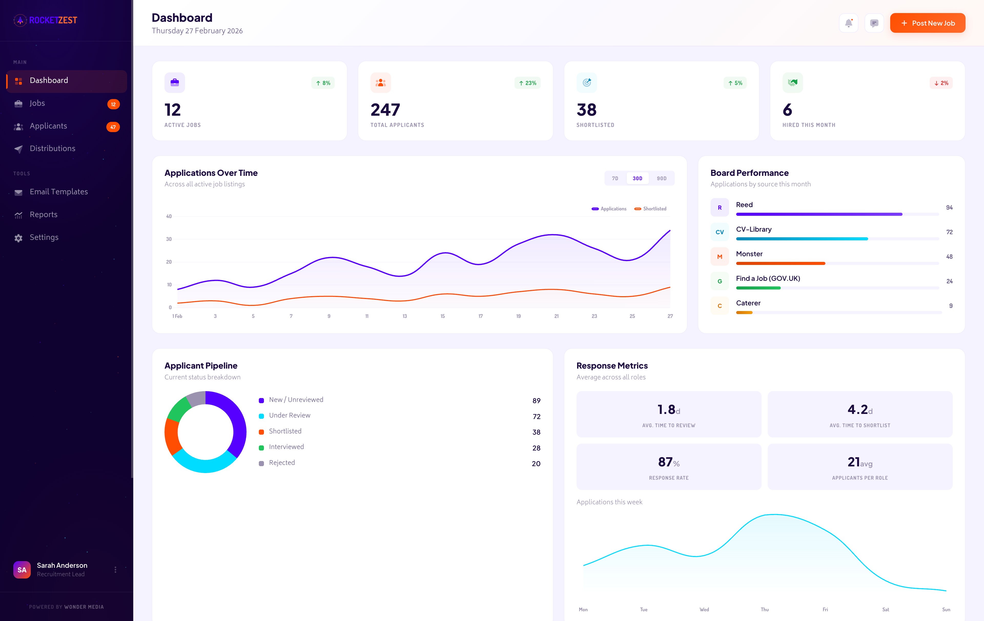Select the 30D time range
The width and height of the screenshot is (984, 621).
pyautogui.click(x=638, y=178)
